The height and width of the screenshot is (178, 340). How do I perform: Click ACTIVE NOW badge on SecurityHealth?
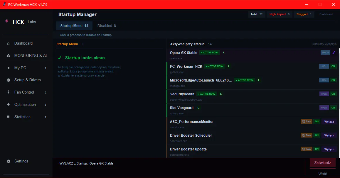coord(207,94)
